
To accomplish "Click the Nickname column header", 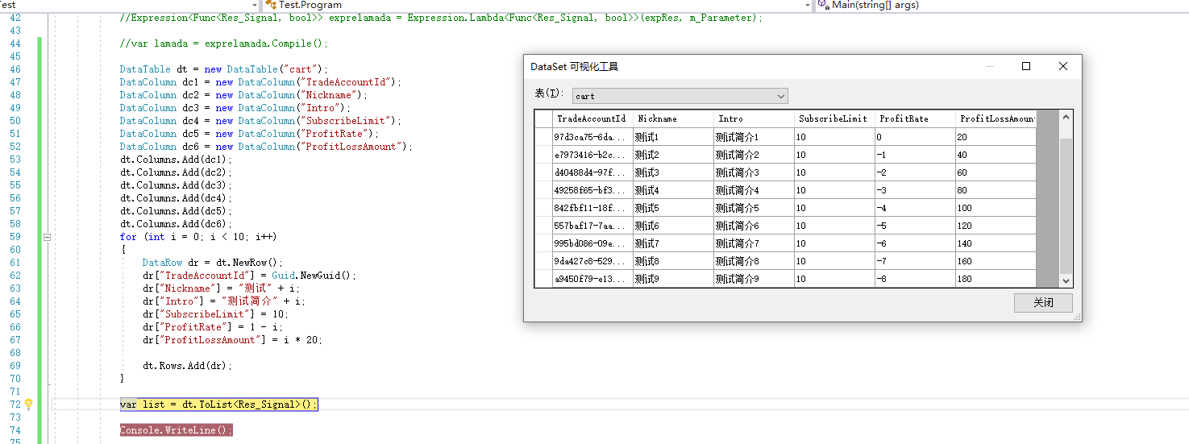I will point(673,118).
